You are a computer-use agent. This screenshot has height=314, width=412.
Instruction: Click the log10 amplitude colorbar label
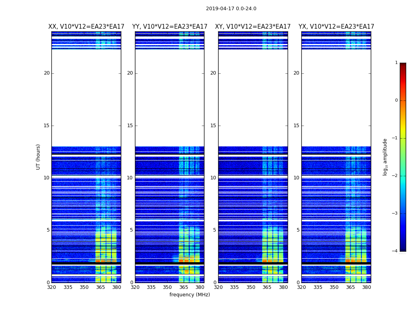coord(385,157)
